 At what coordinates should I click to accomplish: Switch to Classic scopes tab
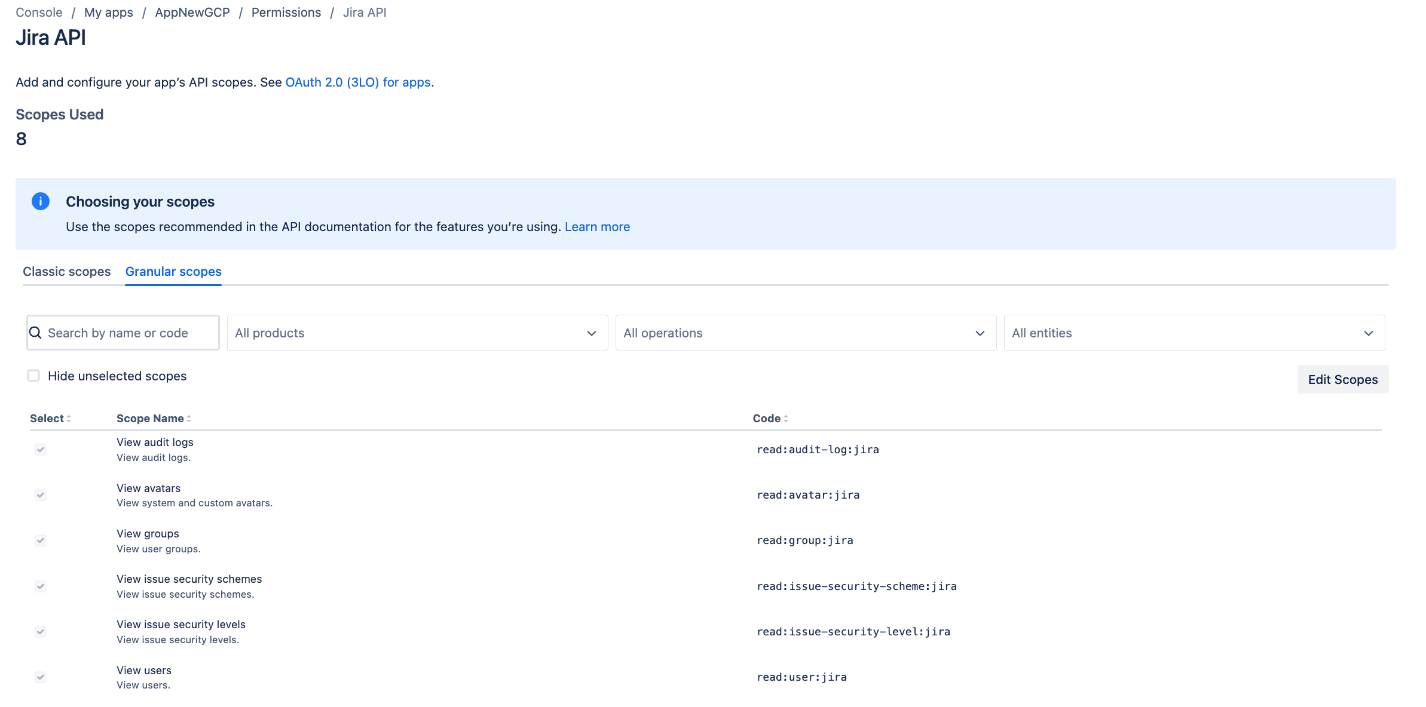(67, 272)
